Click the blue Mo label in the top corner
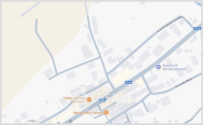 (199, 4)
